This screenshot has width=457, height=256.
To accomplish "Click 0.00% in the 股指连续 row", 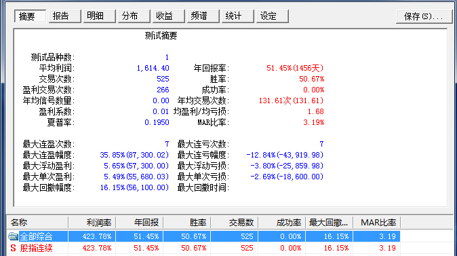I will point(290,249).
